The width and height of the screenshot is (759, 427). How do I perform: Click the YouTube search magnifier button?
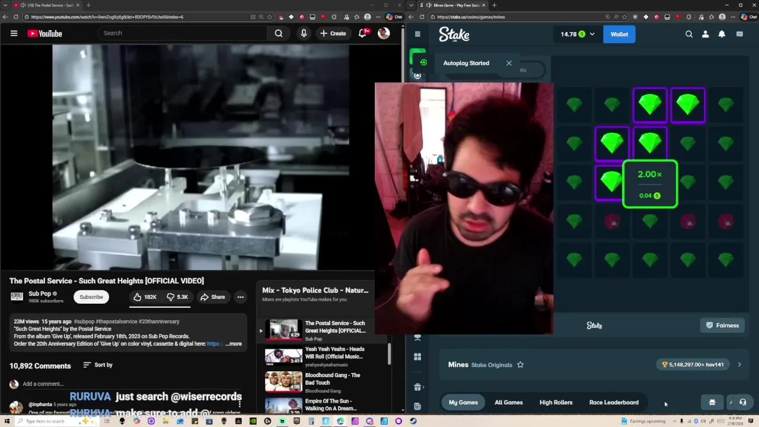coord(279,33)
